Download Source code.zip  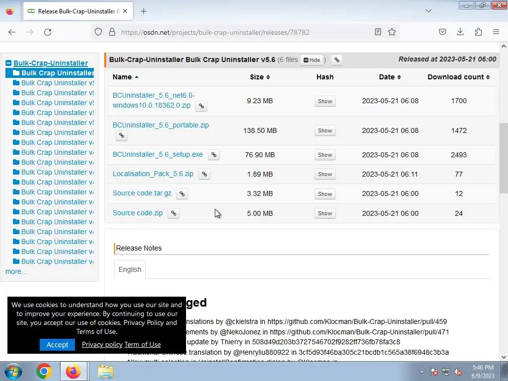pyautogui.click(x=138, y=213)
